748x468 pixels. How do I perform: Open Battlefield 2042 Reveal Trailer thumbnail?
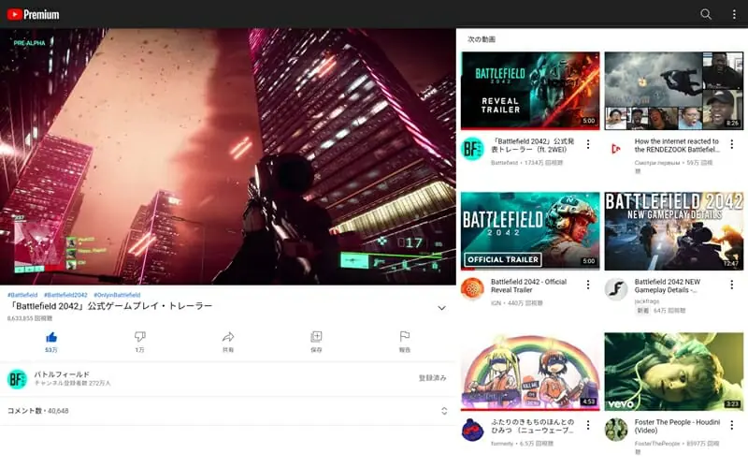click(x=530, y=90)
